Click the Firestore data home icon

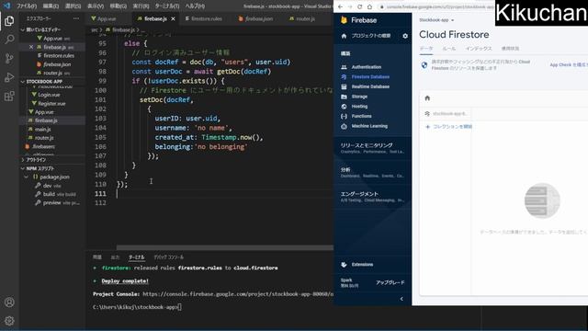[x=427, y=98]
